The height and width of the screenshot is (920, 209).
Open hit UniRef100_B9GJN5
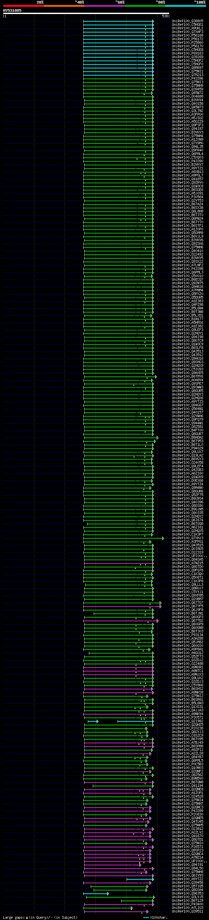(187, 509)
